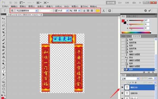This screenshot has width=158, height=99.
Task: Select the Rectangular Marquee tool
Action: point(3,22)
